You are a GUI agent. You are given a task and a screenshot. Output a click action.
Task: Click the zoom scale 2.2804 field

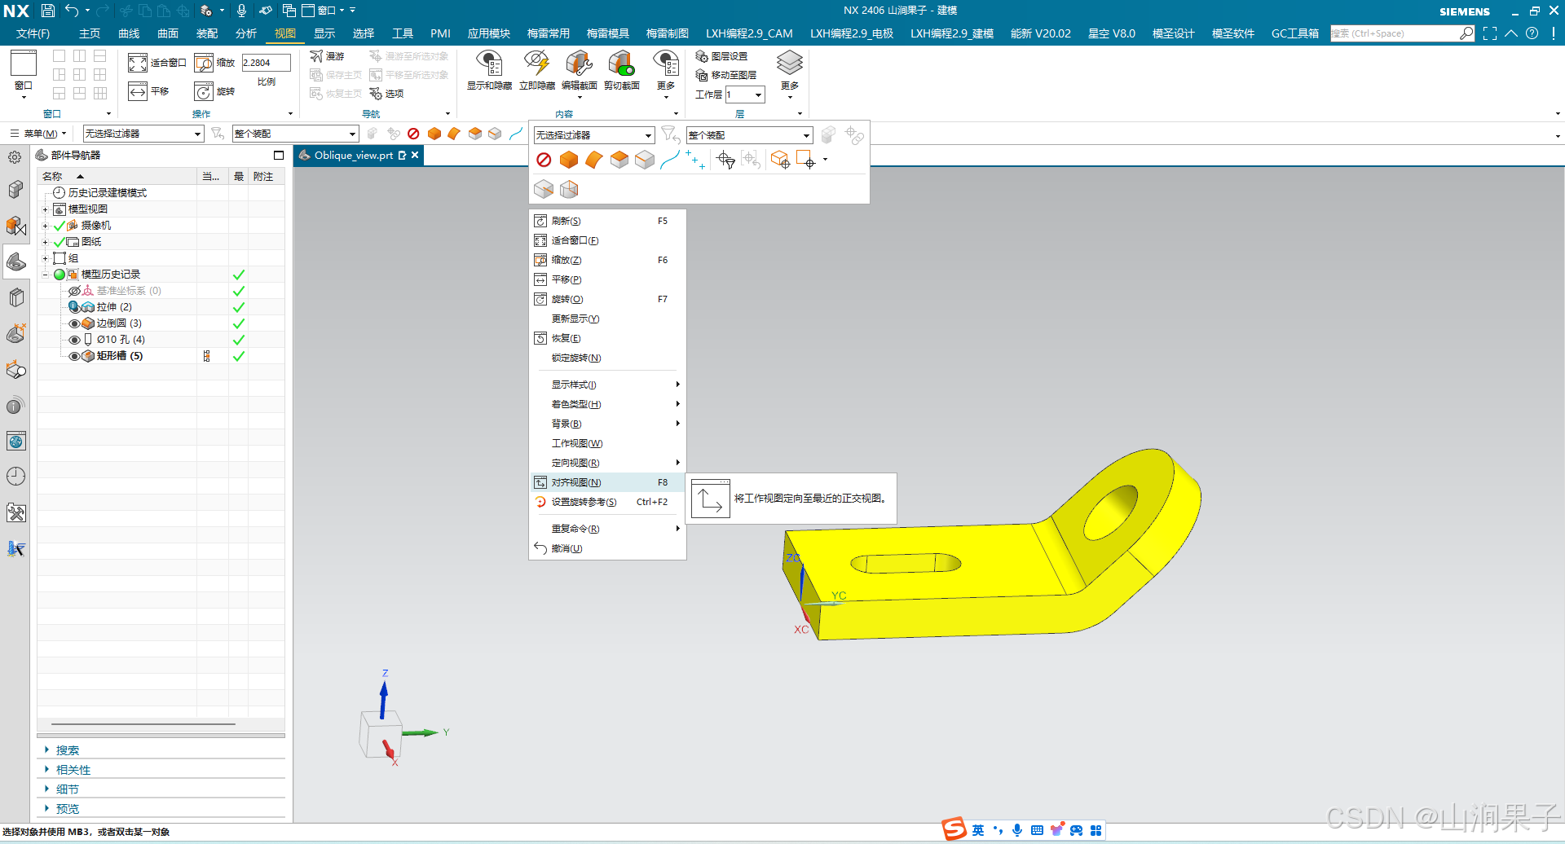click(x=267, y=63)
